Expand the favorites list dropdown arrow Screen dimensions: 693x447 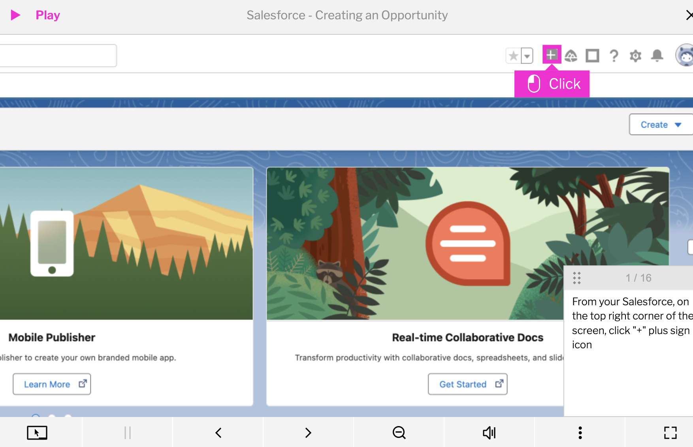[527, 56]
